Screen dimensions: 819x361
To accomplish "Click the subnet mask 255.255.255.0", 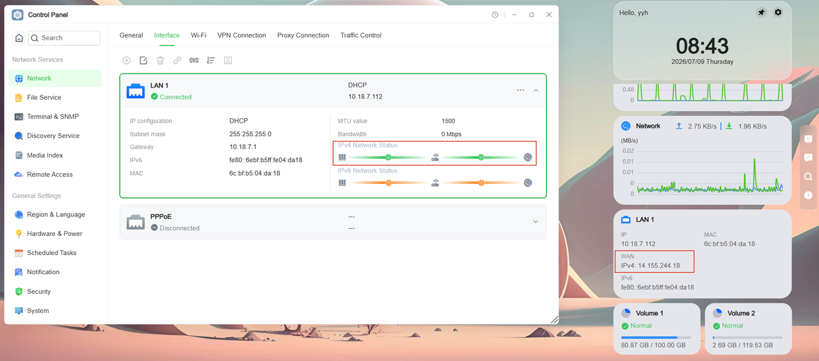I will (x=250, y=134).
